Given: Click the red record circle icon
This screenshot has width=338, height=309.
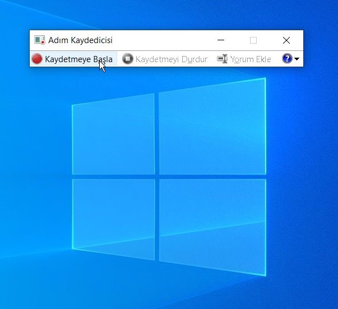Looking at the screenshot, I should click(x=37, y=59).
